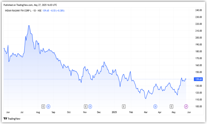Image resolution: width=207 pixels, height=124 pixels.
Task: Select the January 2025 earnings E marker
Action: [124, 106]
